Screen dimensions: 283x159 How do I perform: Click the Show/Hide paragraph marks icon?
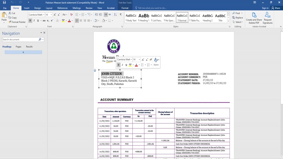(121, 15)
